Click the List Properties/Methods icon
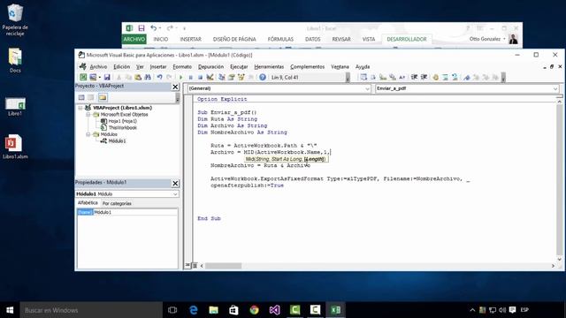The width and height of the screenshot is (566, 318). pyautogui.click(x=363, y=77)
